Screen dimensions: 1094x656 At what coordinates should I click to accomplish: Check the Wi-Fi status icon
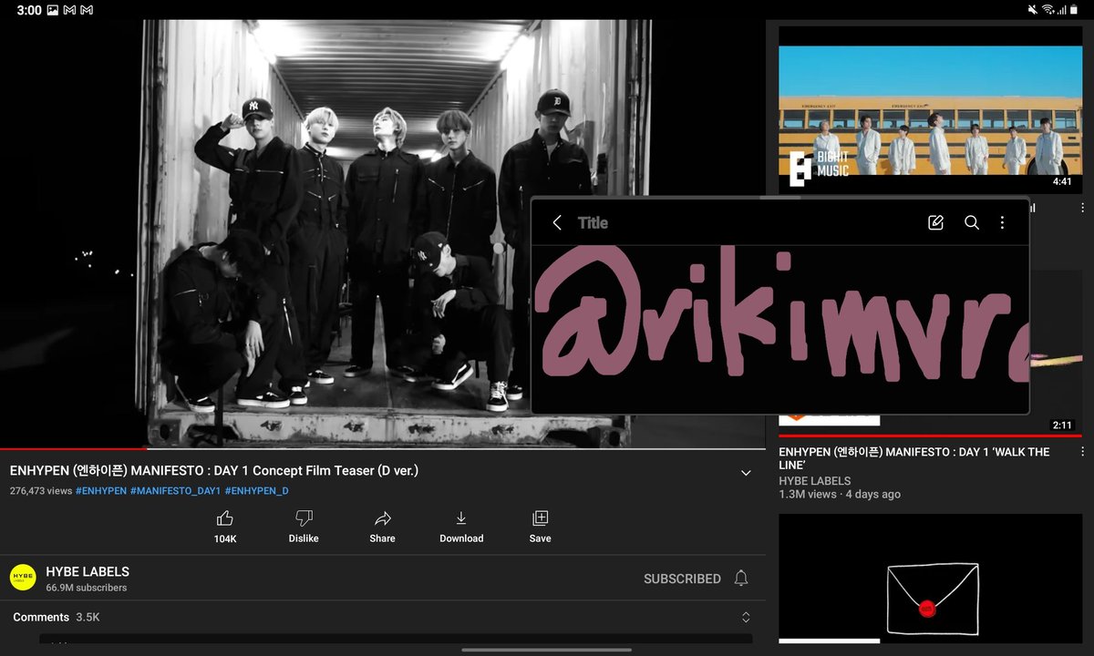coord(1048,9)
